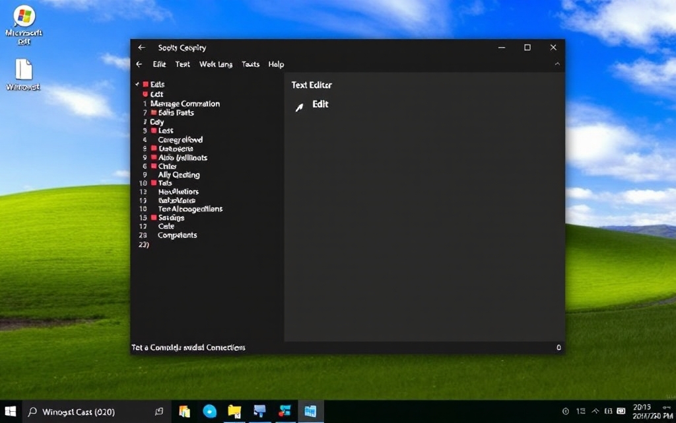Open the blue circle app in the taskbar
The height and width of the screenshot is (423, 676).
pos(209,411)
